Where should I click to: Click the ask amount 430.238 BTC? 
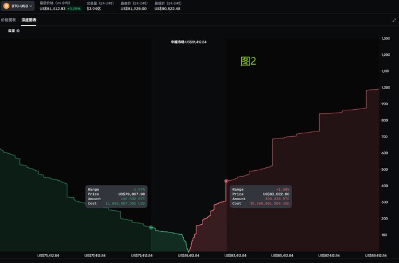coord(278,198)
